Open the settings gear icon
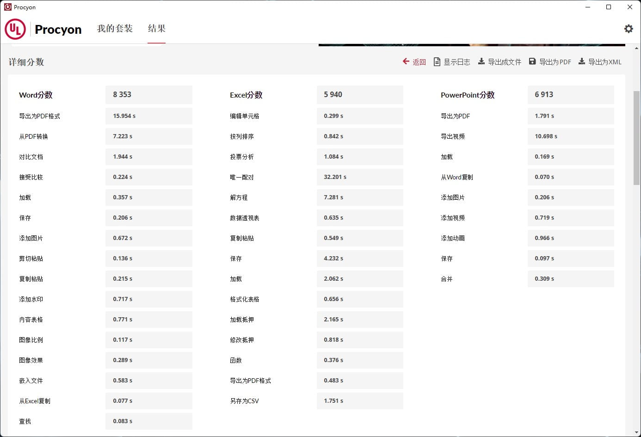641x437 pixels. click(629, 29)
